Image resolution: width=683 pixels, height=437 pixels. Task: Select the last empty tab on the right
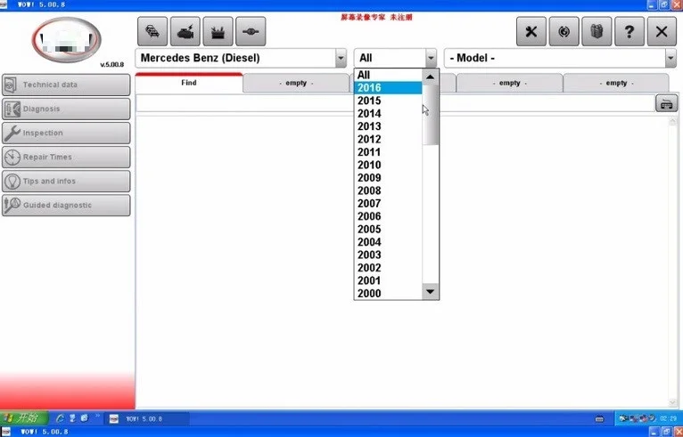[x=616, y=83]
